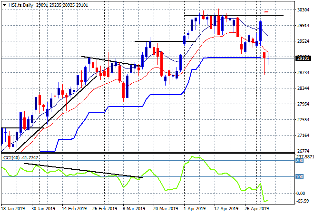Select the HSI,fs,Daily chart title text

pyautogui.click(x=20, y=5)
